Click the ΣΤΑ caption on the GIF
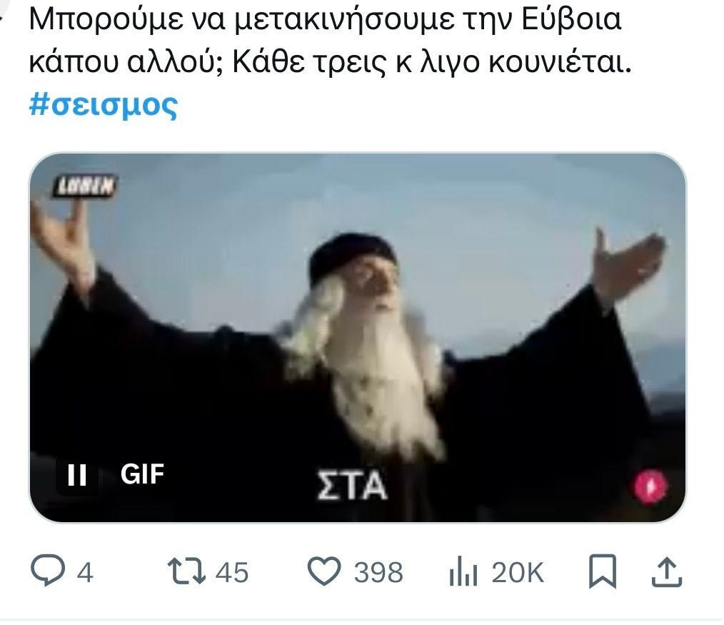Viewport: 724px width, 625px height. [x=352, y=485]
